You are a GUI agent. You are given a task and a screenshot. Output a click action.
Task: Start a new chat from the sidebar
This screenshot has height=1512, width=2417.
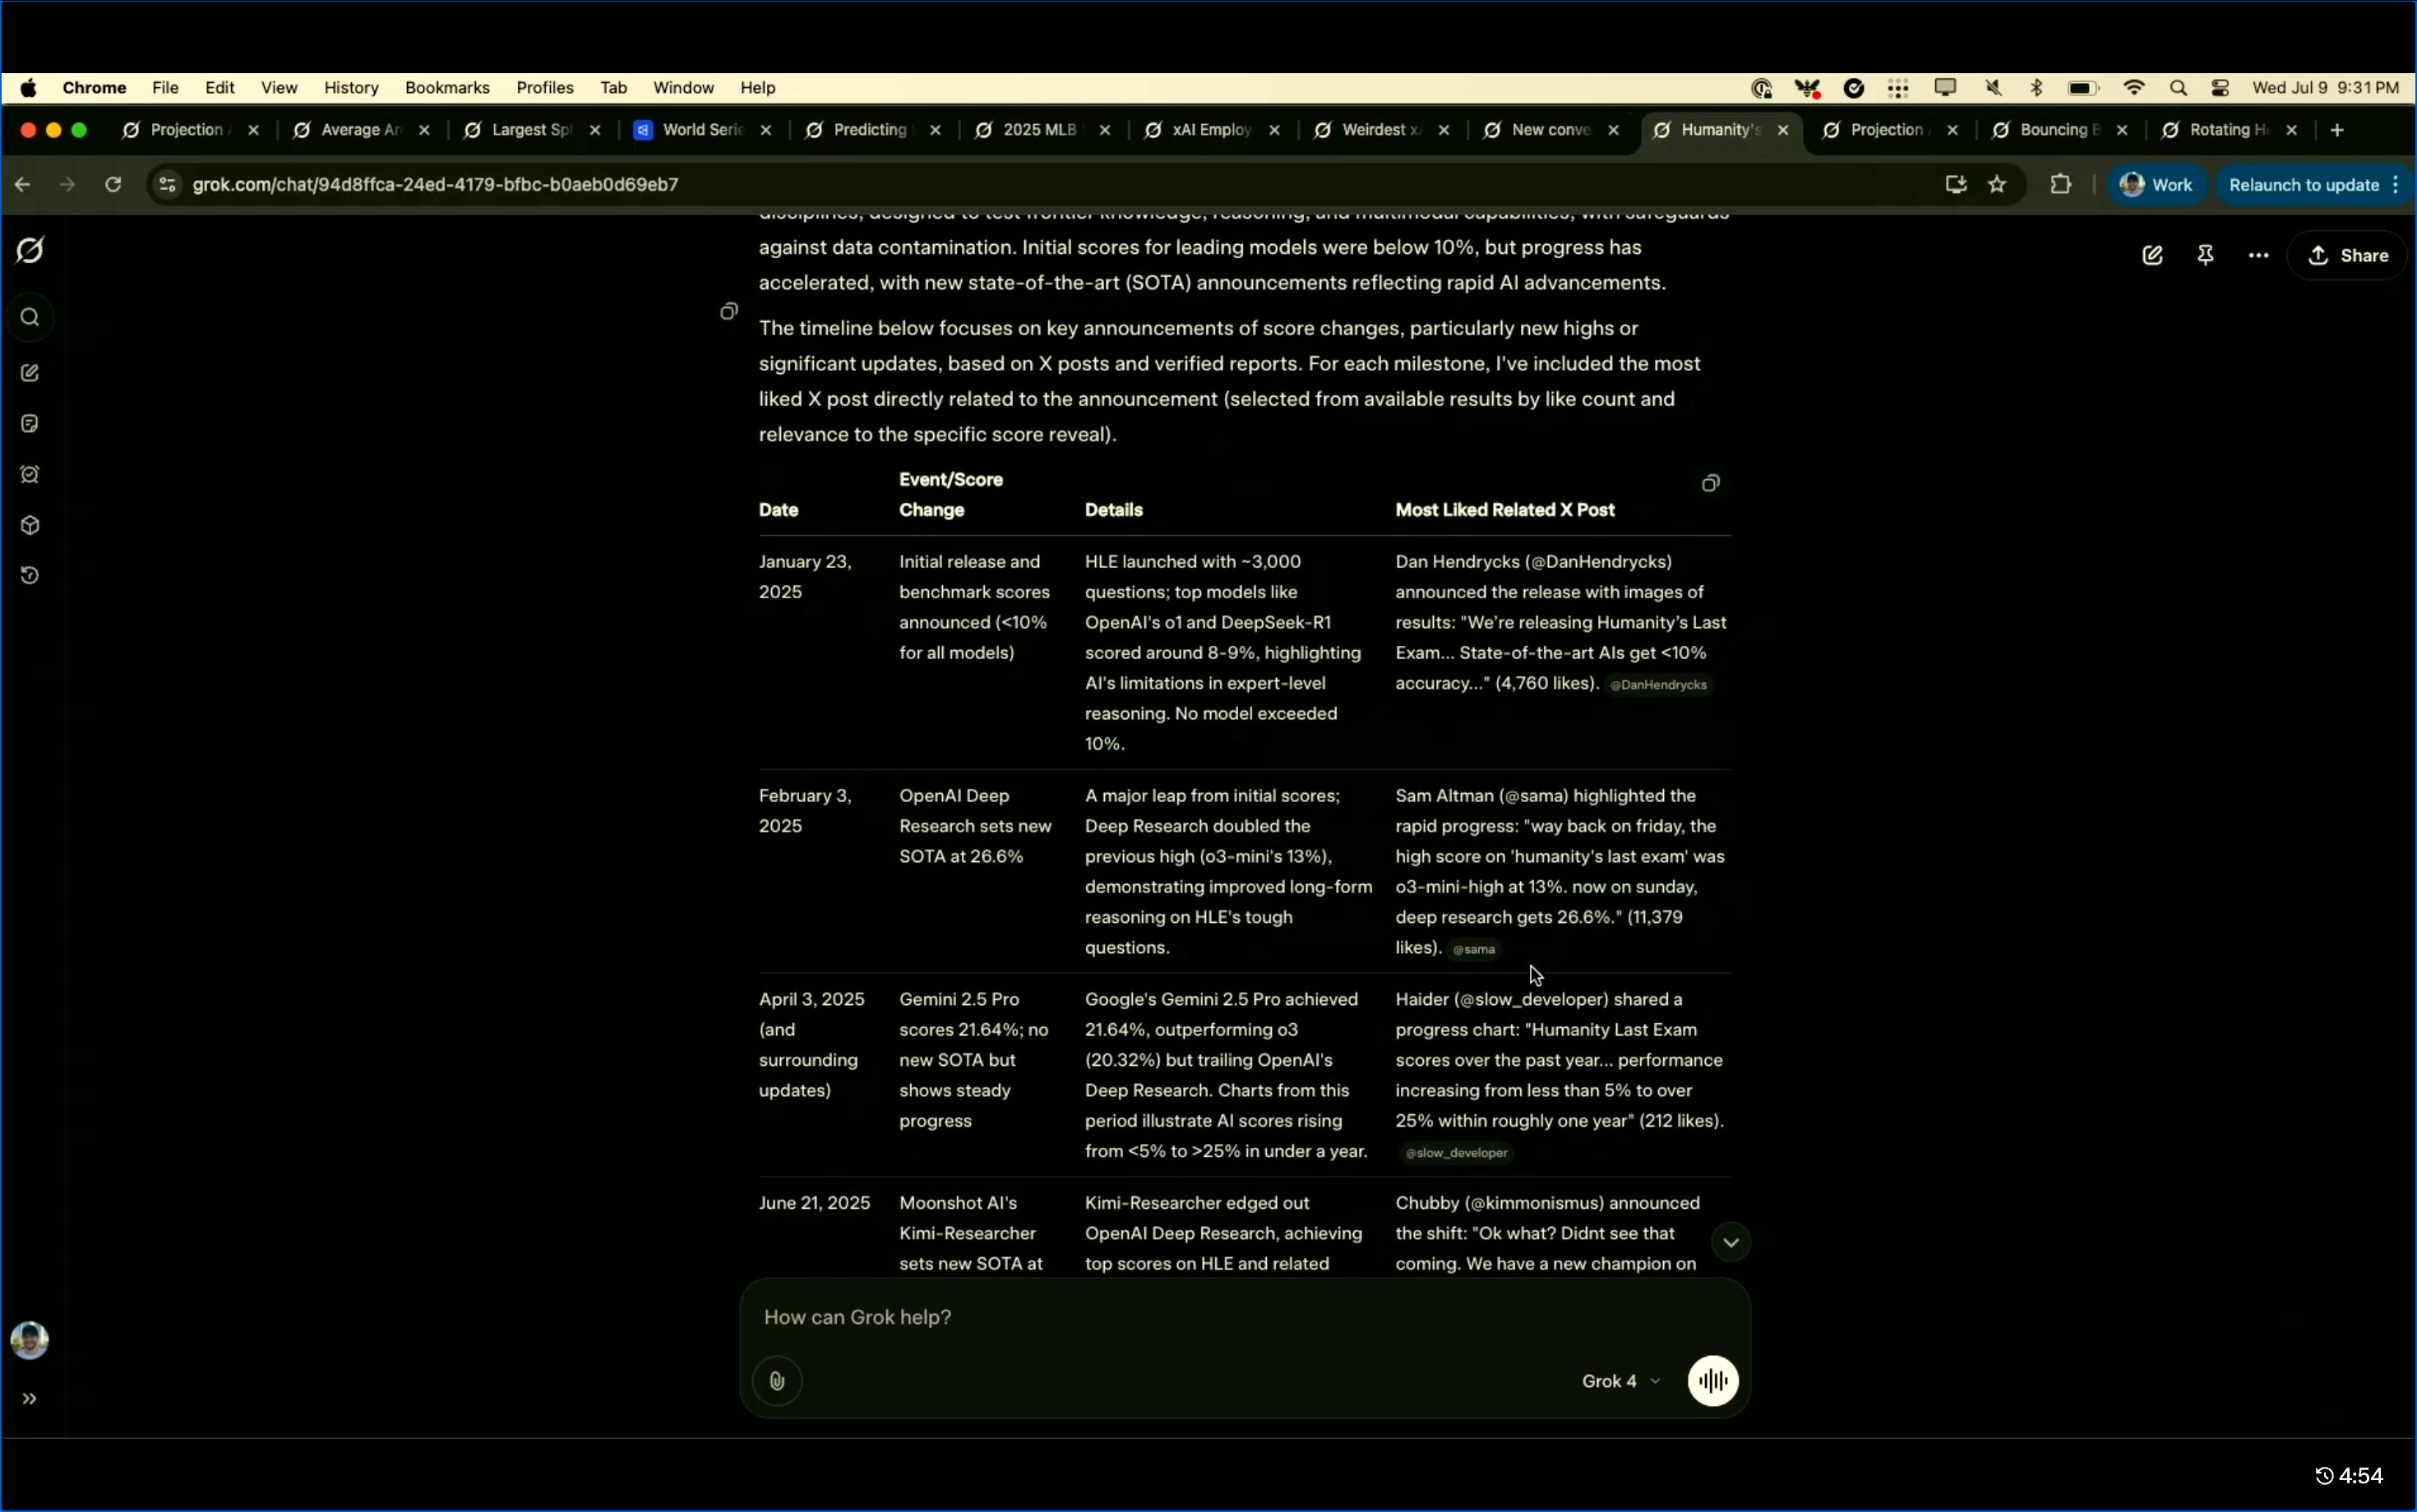30,373
